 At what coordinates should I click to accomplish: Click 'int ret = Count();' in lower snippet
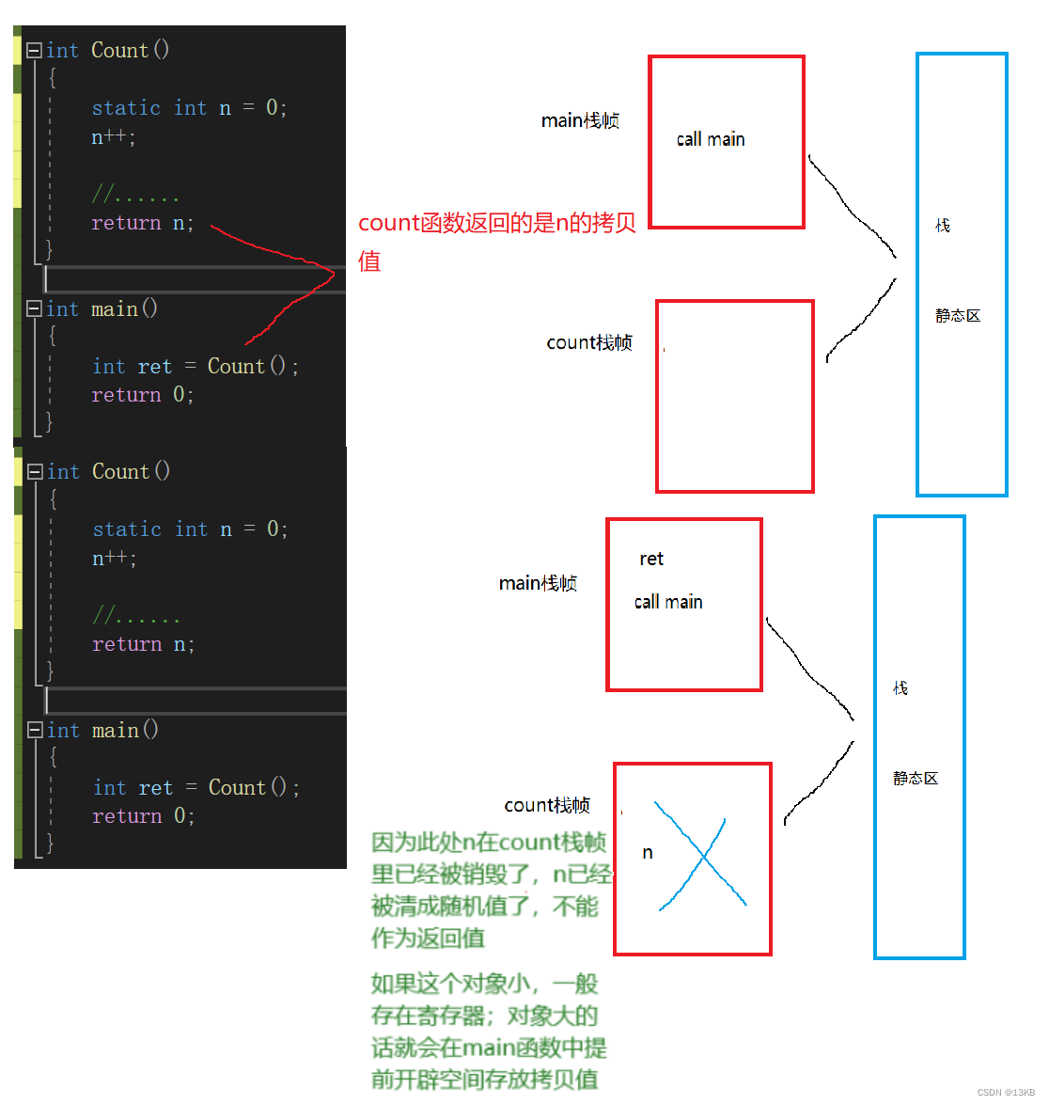tap(196, 788)
